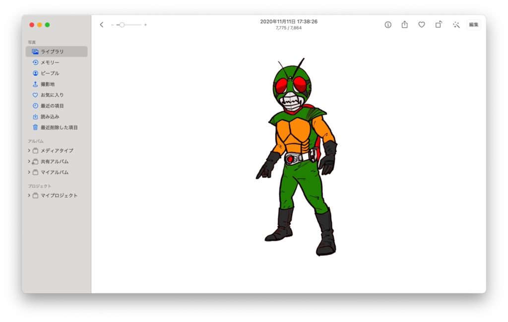Viewport: 508px width, 322px height.
Task: Select ライブラリ in the sidebar
Action: coord(57,52)
